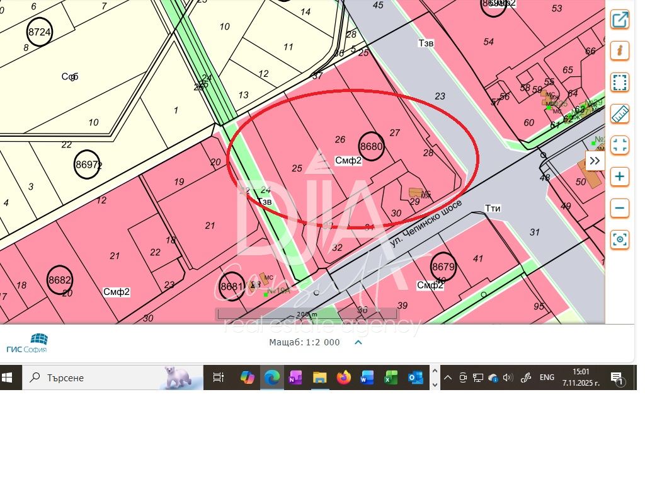Toggle ENG input language indicator
Screen dimensions: 645x484
click(x=547, y=377)
